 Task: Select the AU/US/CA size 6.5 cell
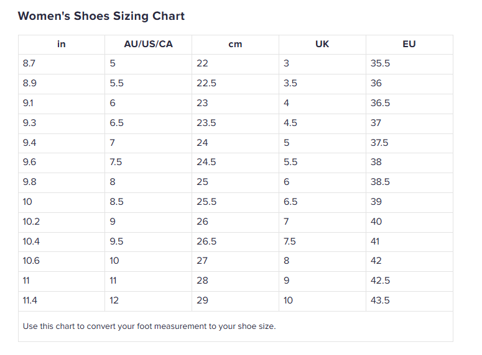coord(117,123)
